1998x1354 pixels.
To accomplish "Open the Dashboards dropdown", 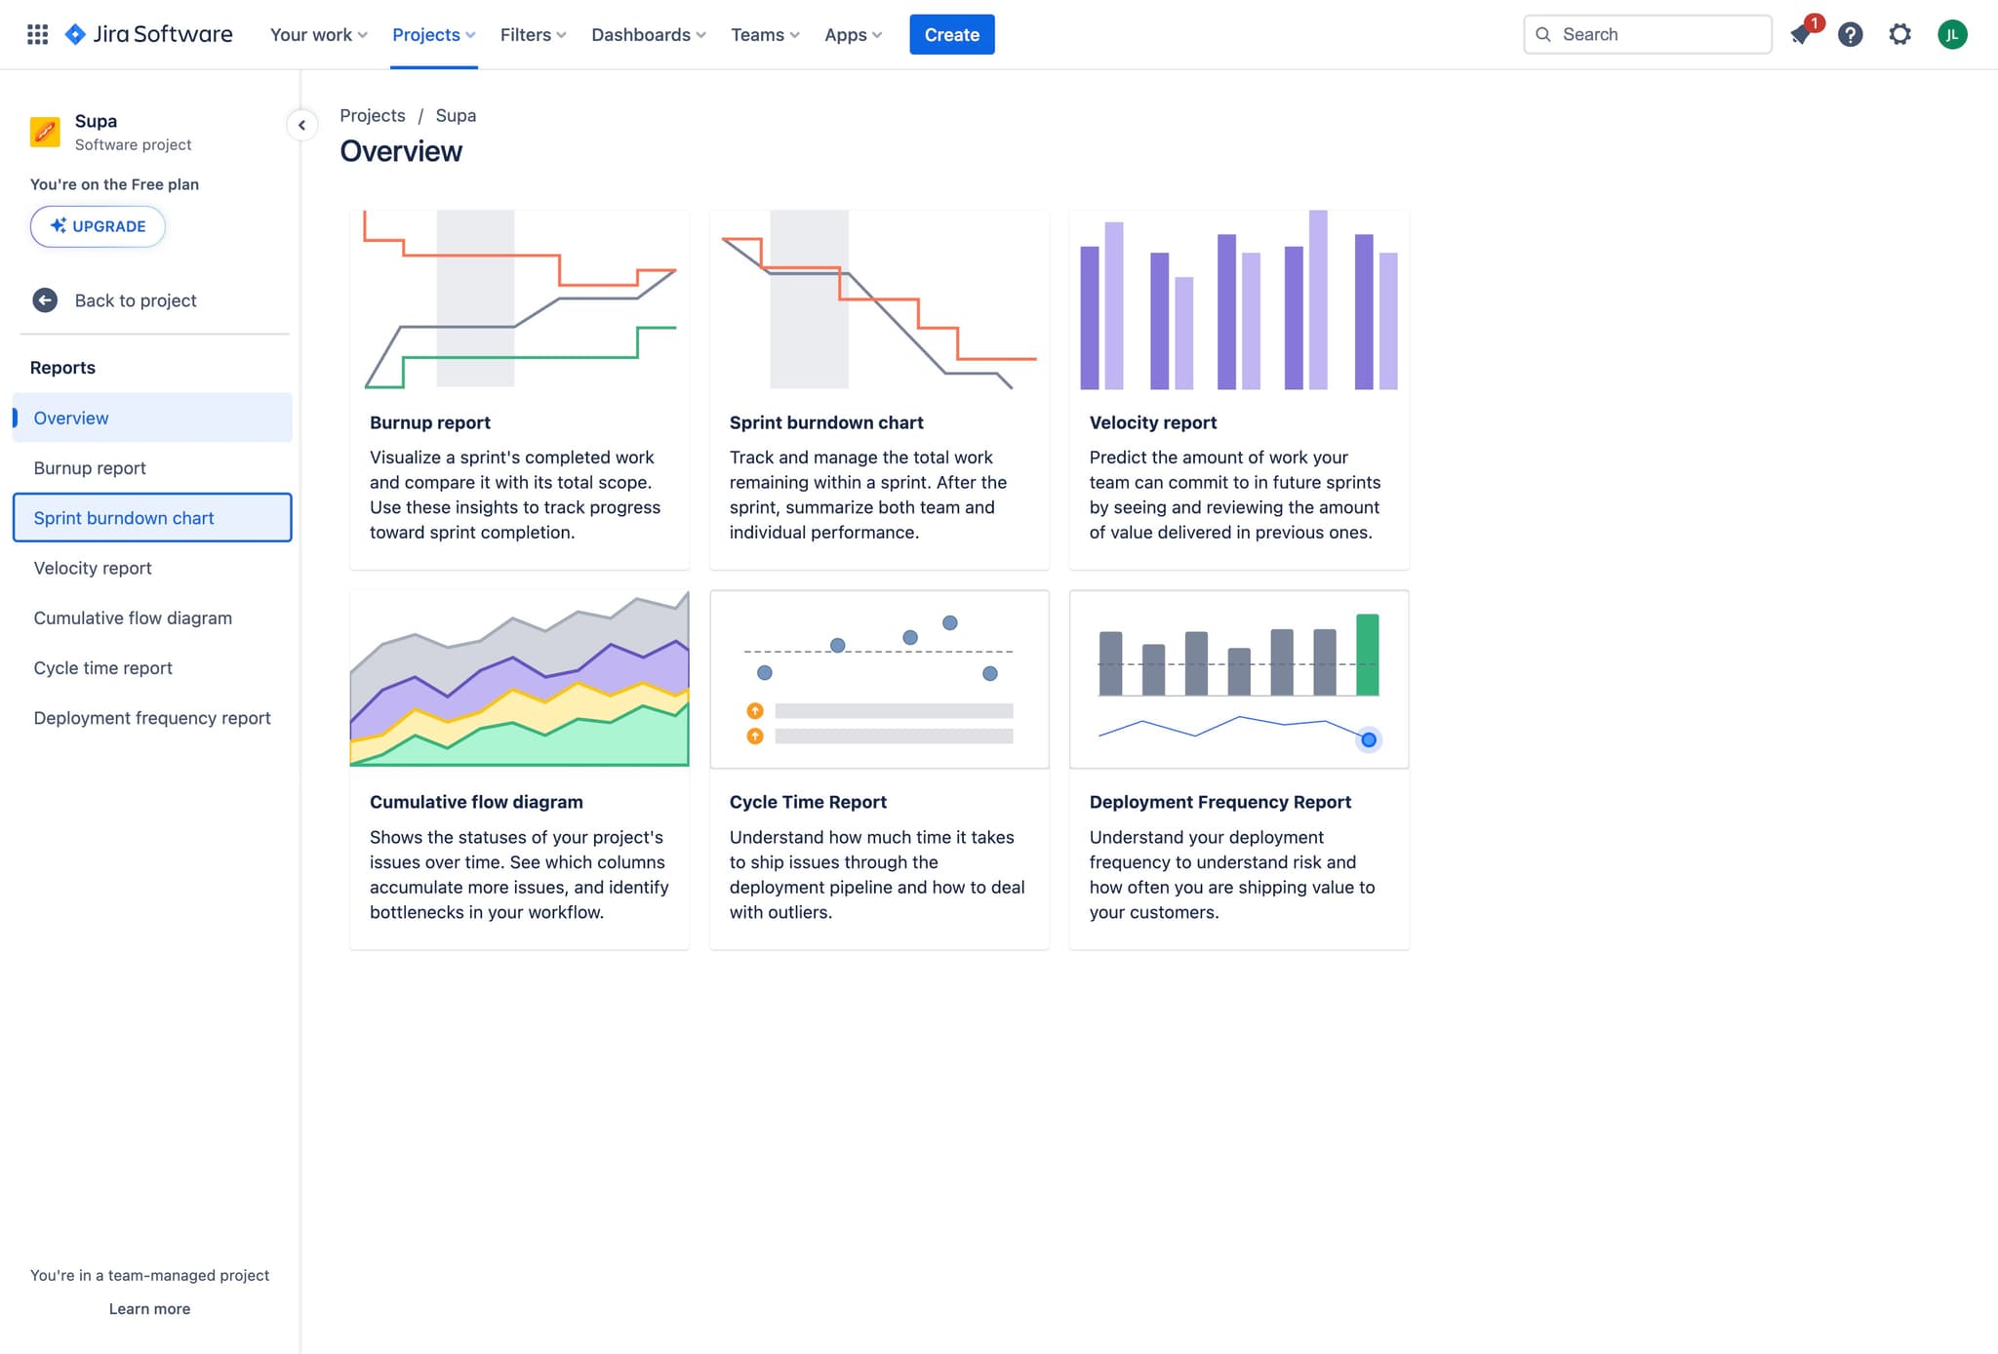I will [x=648, y=34].
